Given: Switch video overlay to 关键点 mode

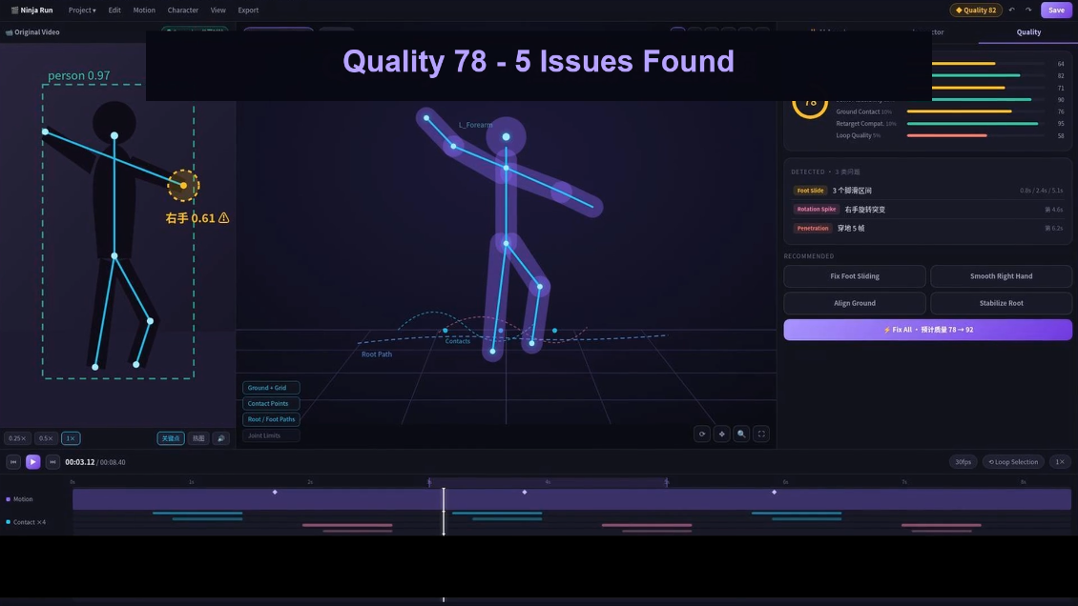Looking at the screenshot, I should pos(171,438).
